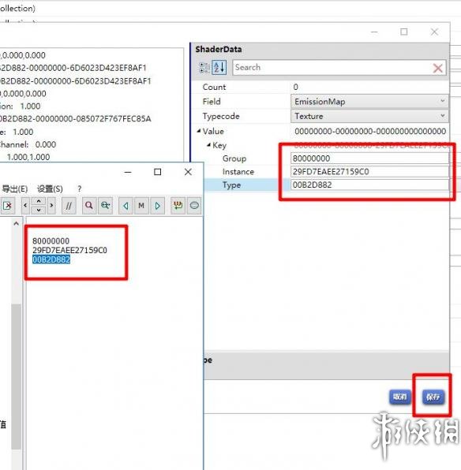Open the Typecode dropdown showing Texture
This screenshot has height=470, width=461.
tap(369, 116)
